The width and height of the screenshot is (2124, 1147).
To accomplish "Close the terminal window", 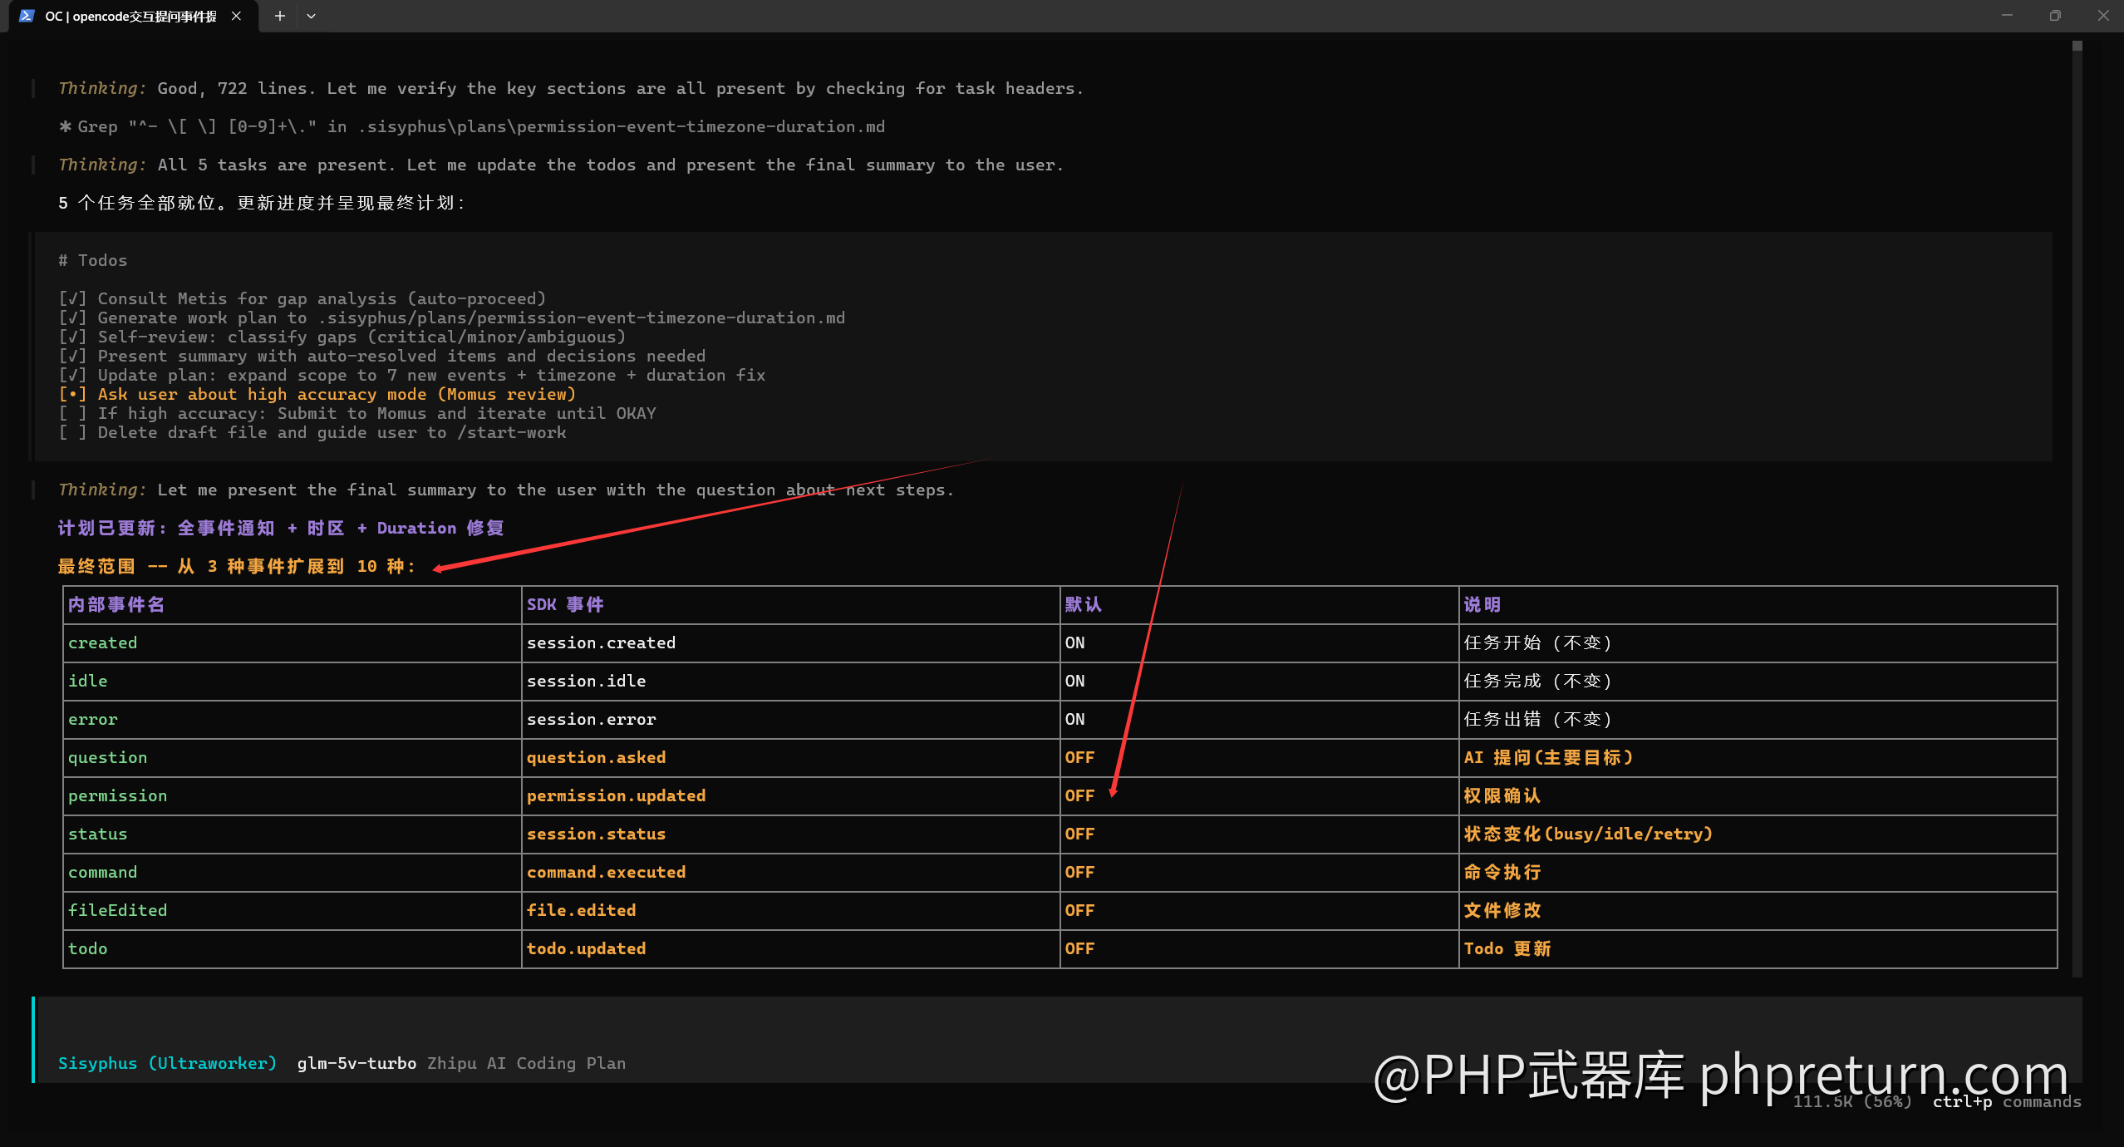I will tap(2103, 16).
